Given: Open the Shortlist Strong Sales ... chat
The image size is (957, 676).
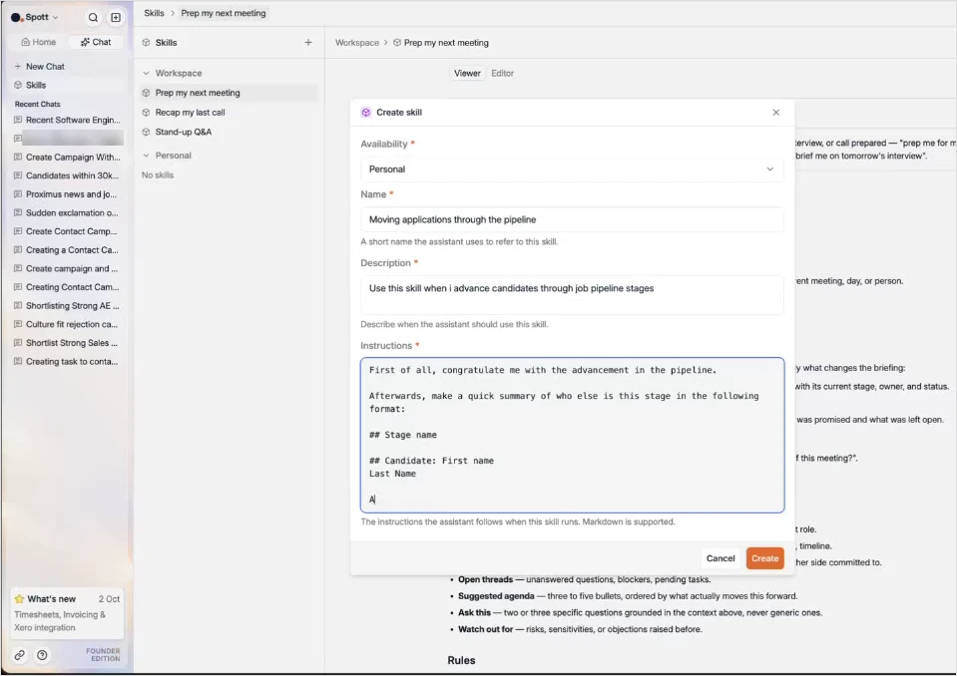Looking at the screenshot, I should point(67,343).
